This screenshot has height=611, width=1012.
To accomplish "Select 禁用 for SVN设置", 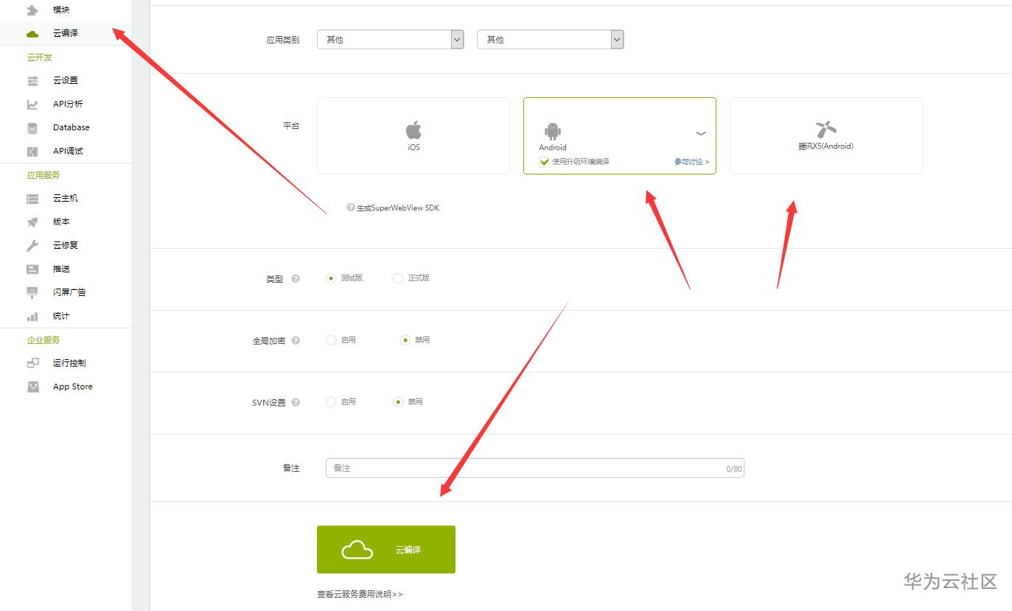I will pyautogui.click(x=398, y=402).
